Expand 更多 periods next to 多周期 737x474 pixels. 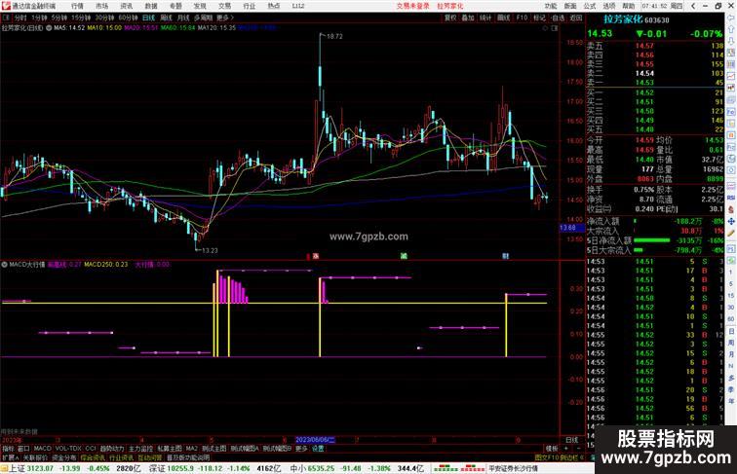tap(225, 18)
